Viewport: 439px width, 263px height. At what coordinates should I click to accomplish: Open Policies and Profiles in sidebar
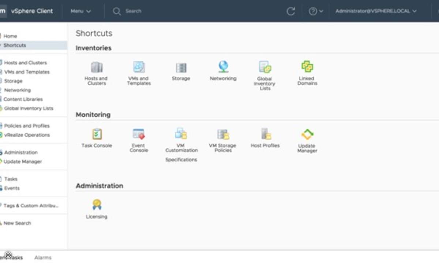27,126
